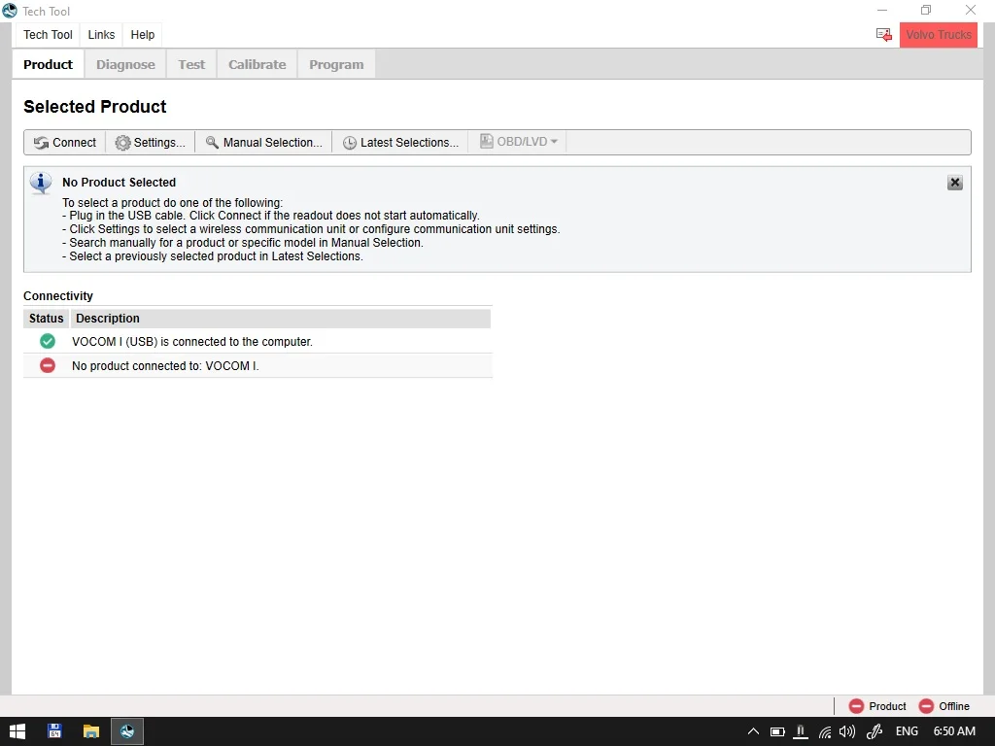Click the Selected Product heading

(x=95, y=107)
